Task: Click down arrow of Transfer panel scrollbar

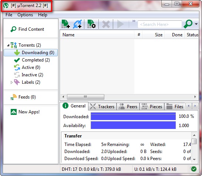Action: pos(194,159)
